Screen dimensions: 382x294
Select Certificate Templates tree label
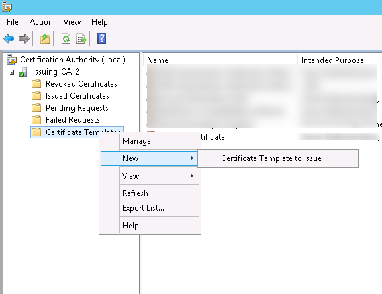(84, 132)
